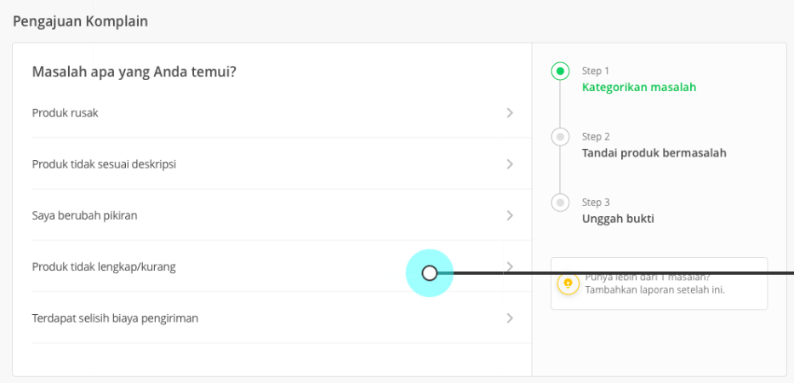
Task: Click the Unggah bukti step label
Action: point(618,219)
